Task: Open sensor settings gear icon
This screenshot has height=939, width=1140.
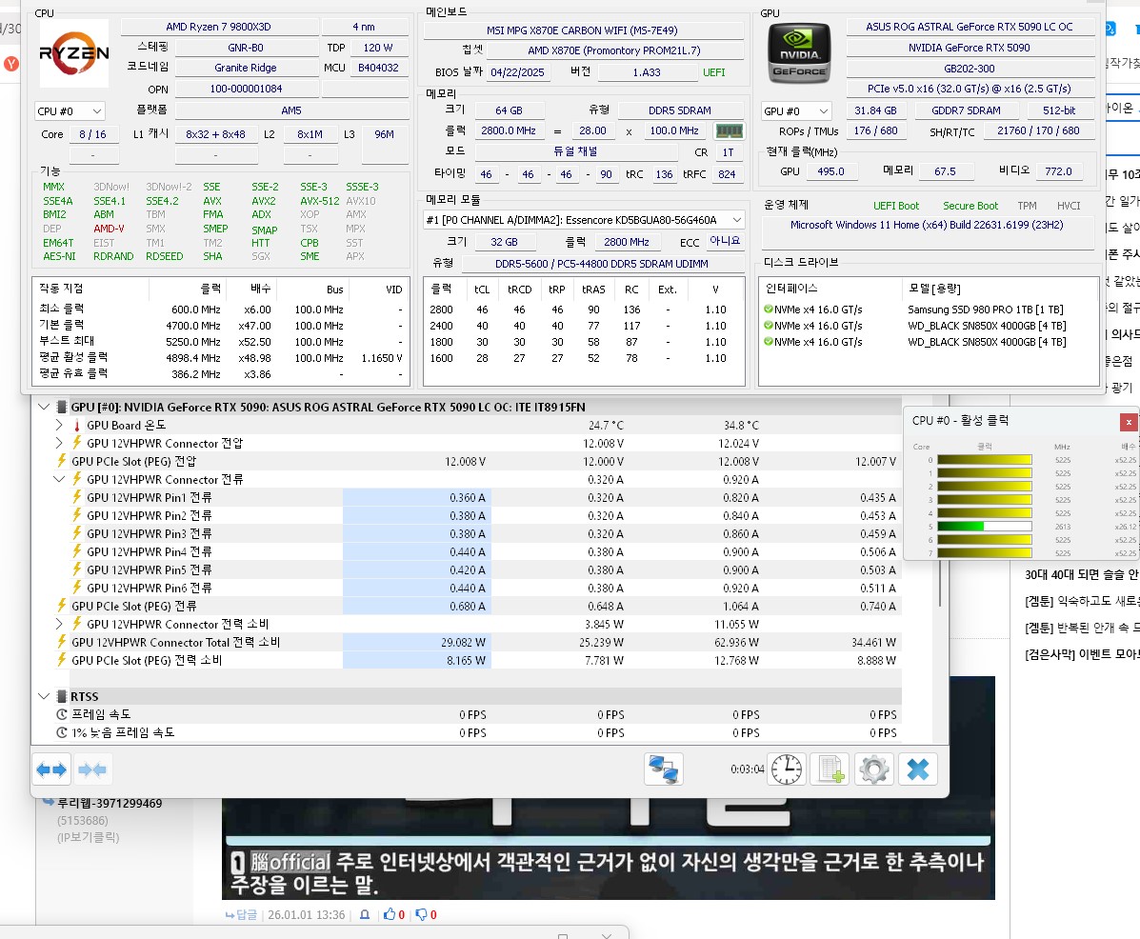Action: pos(873,769)
